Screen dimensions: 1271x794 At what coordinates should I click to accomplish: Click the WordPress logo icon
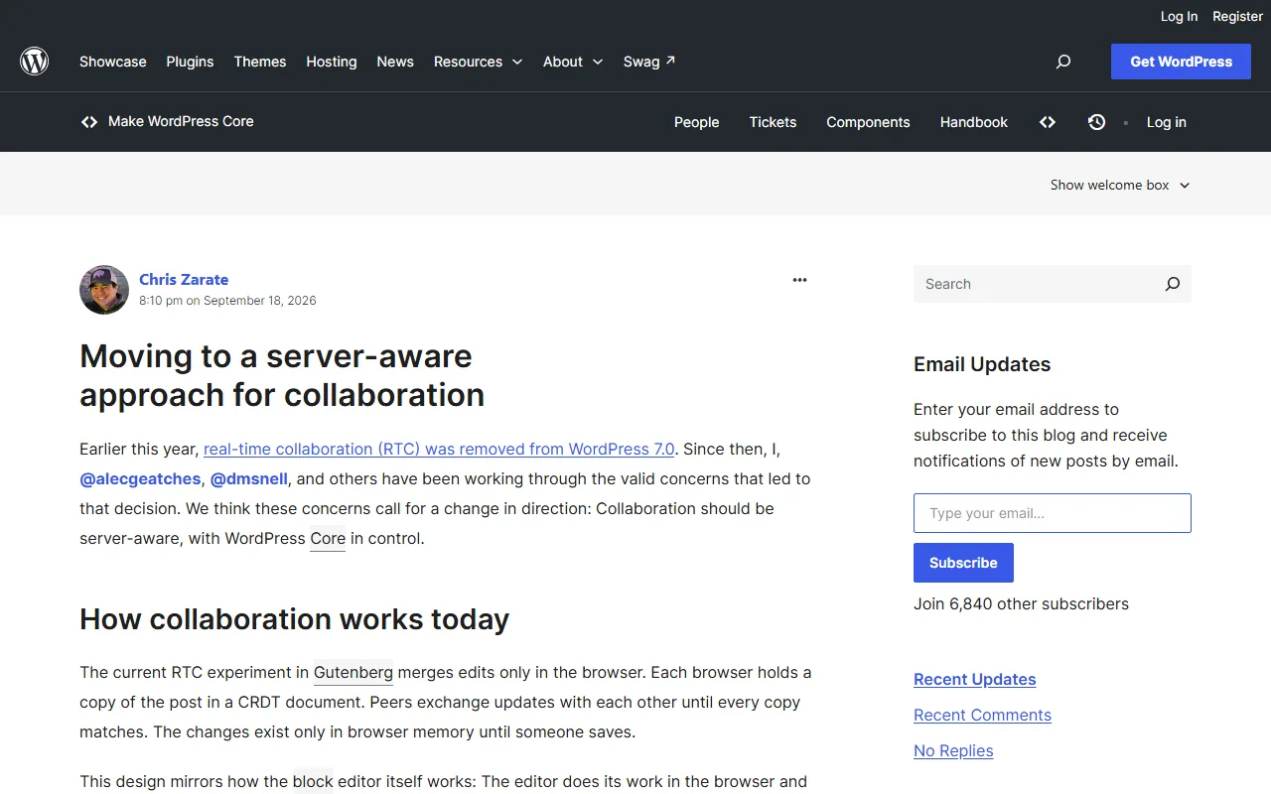[x=35, y=62]
